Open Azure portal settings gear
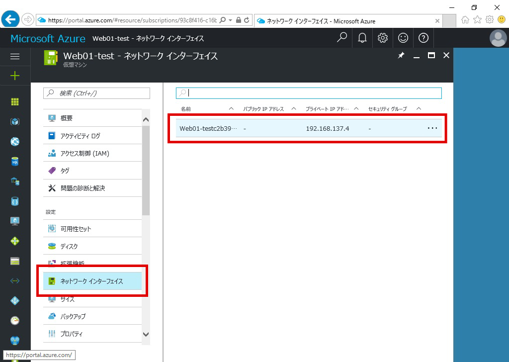509x362 pixels. point(383,38)
